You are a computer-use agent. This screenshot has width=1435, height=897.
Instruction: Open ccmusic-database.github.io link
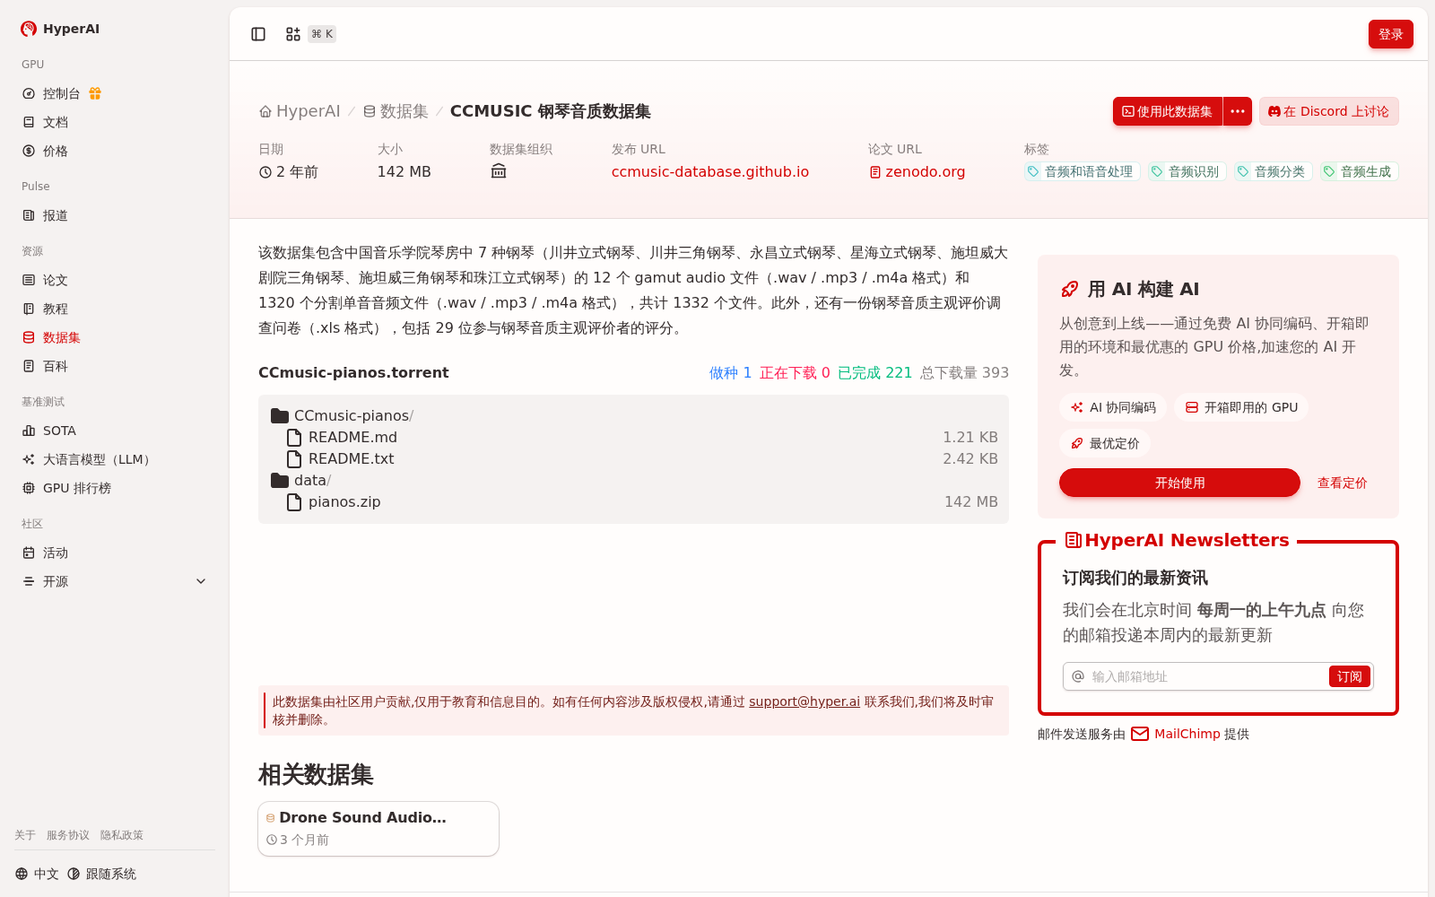coord(709,171)
